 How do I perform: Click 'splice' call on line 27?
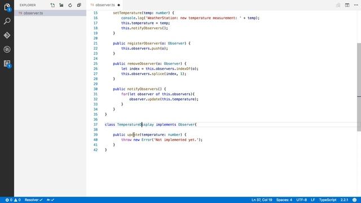pyautogui.click(x=158, y=74)
